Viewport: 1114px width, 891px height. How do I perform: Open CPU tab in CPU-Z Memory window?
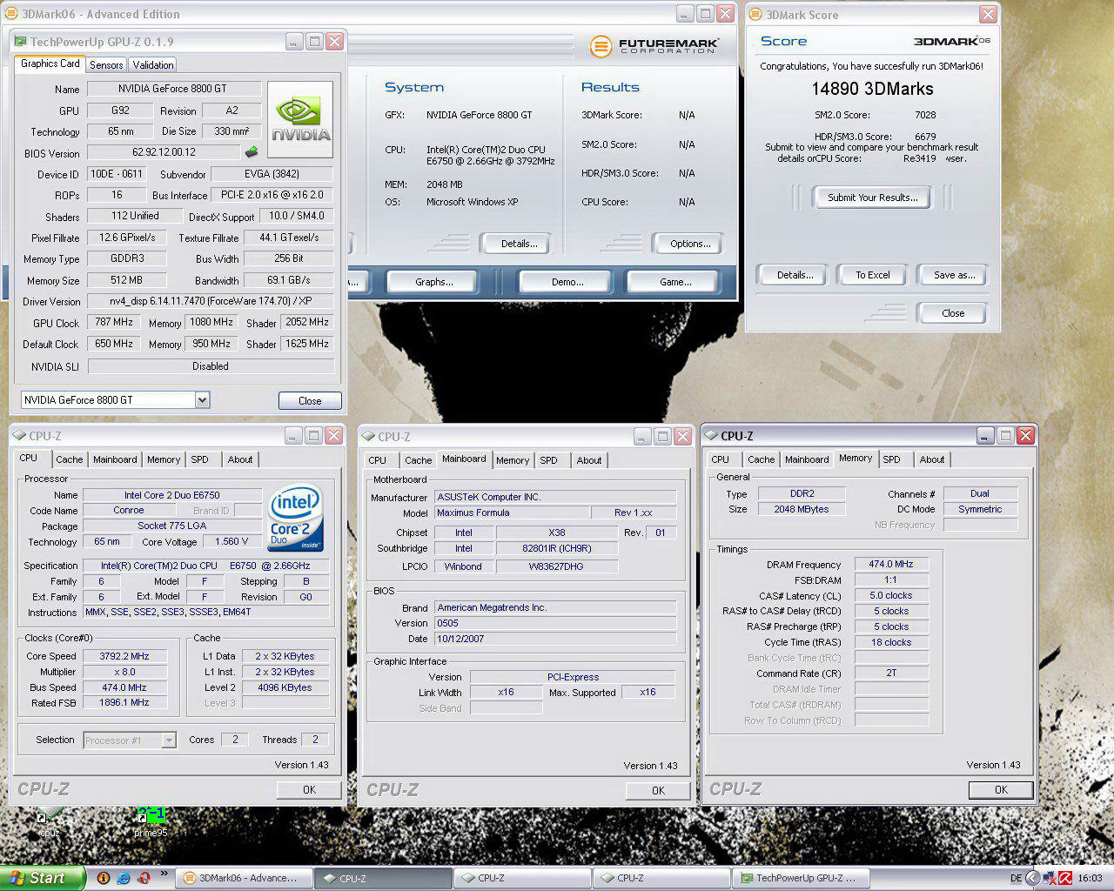(x=721, y=459)
